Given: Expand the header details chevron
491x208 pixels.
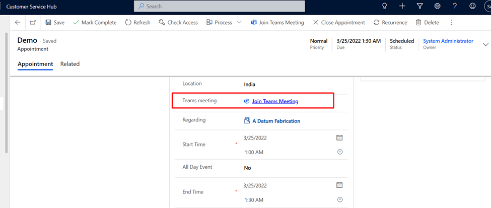Looking at the screenshot, I should point(485,44).
